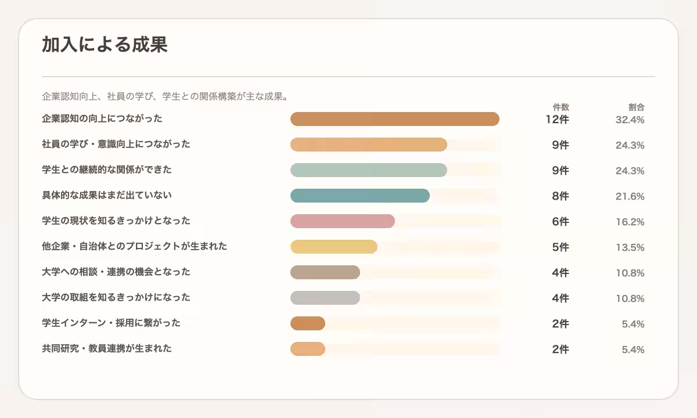Click the teal bar for 具体的な成果はまだ出ていない

(x=360, y=196)
